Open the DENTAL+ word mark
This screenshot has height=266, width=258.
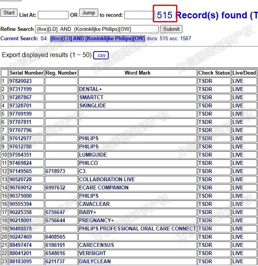point(90,89)
